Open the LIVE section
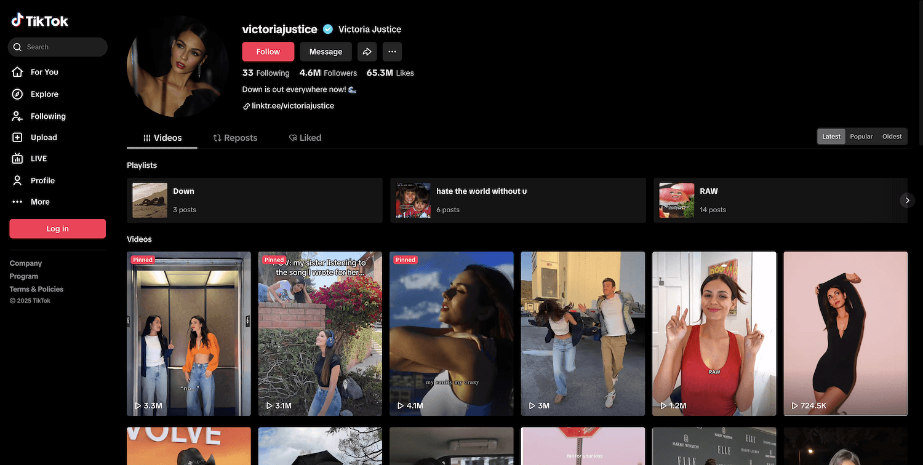This screenshot has height=465, width=923. [x=38, y=159]
